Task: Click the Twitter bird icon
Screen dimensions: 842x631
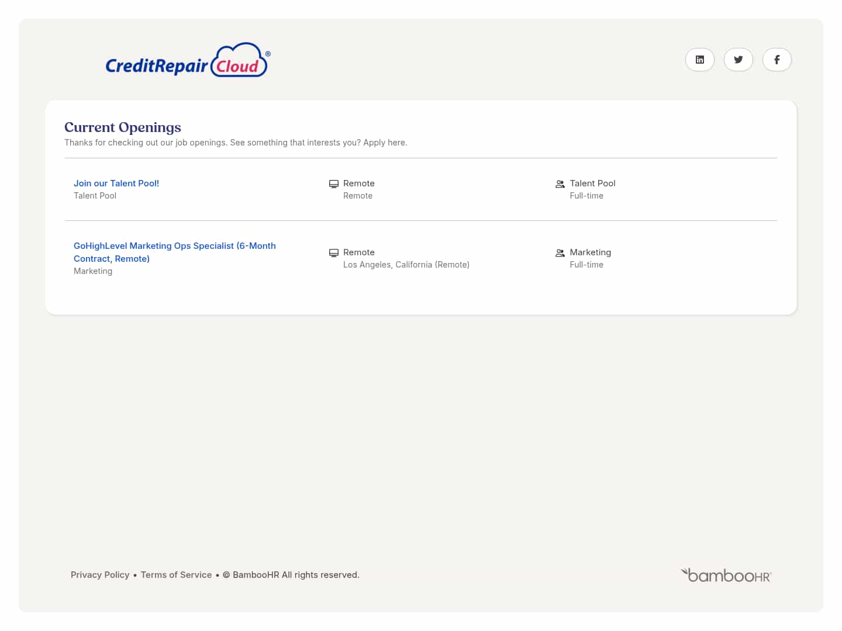Action: click(x=739, y=60)
